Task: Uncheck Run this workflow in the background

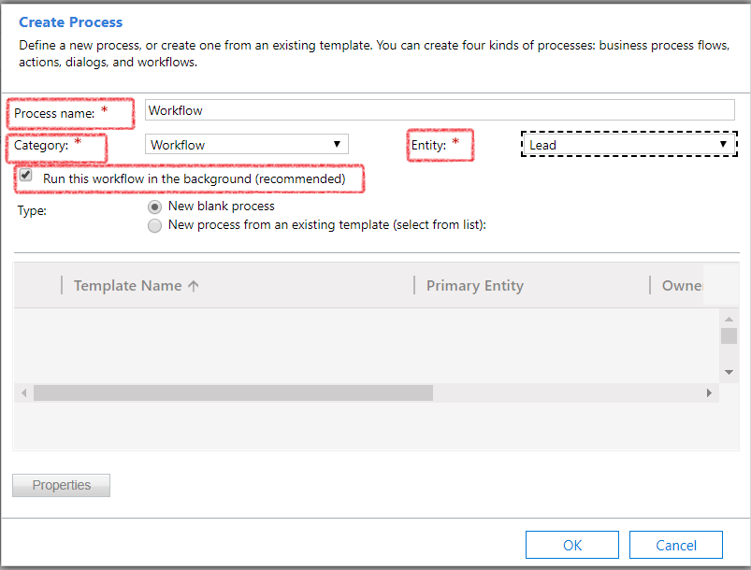Action: click(x=25, y=176)
